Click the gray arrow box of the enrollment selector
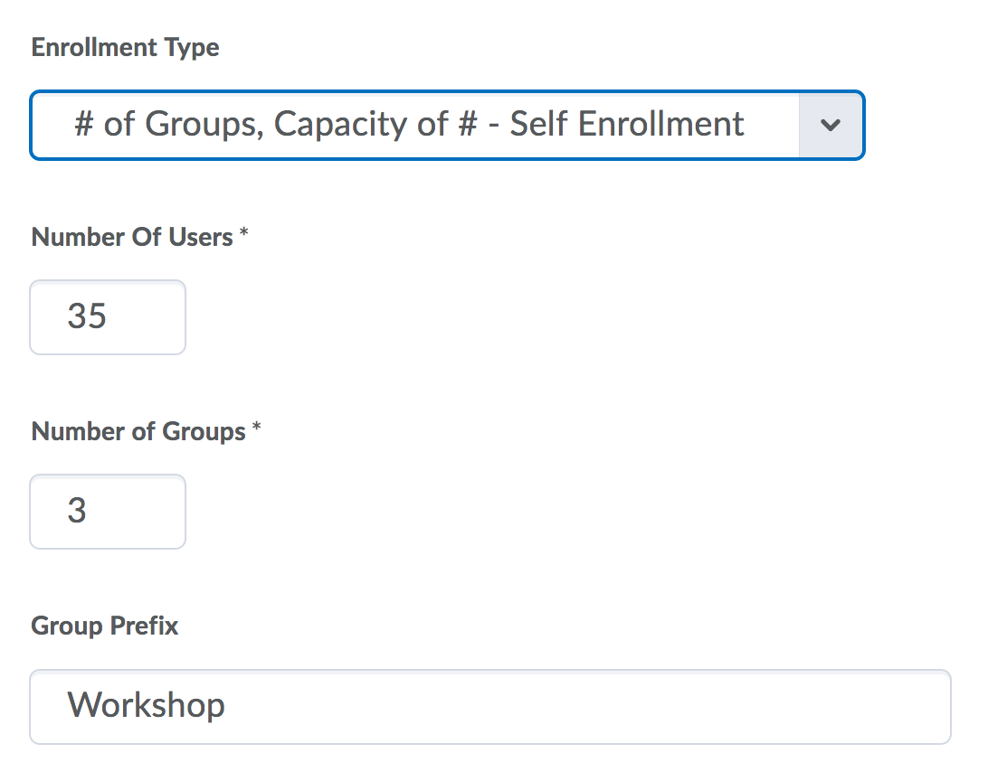This screenshot has height=772, width=988. coord(831,126)
